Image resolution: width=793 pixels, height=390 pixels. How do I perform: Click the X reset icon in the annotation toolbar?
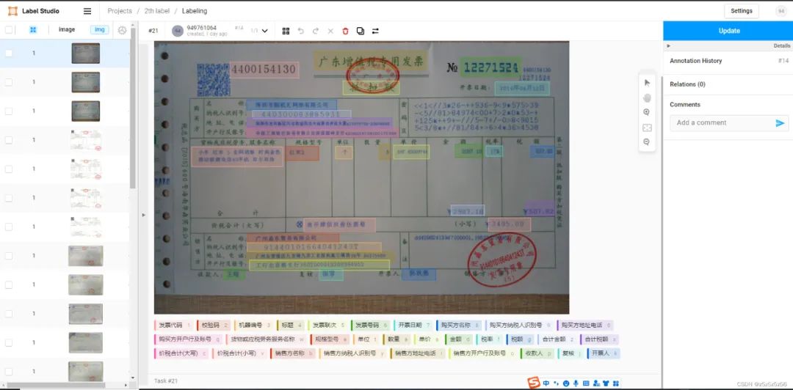(x=330, y=31)
